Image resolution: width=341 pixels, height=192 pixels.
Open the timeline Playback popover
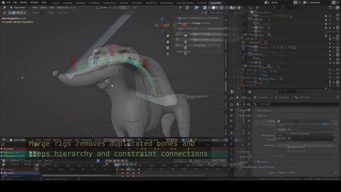[15, 161]
